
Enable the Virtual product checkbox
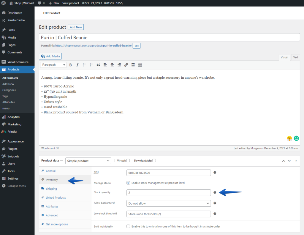point(128,161)
